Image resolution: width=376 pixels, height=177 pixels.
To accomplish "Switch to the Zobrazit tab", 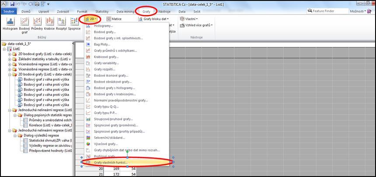I will (x=63, y=11).
